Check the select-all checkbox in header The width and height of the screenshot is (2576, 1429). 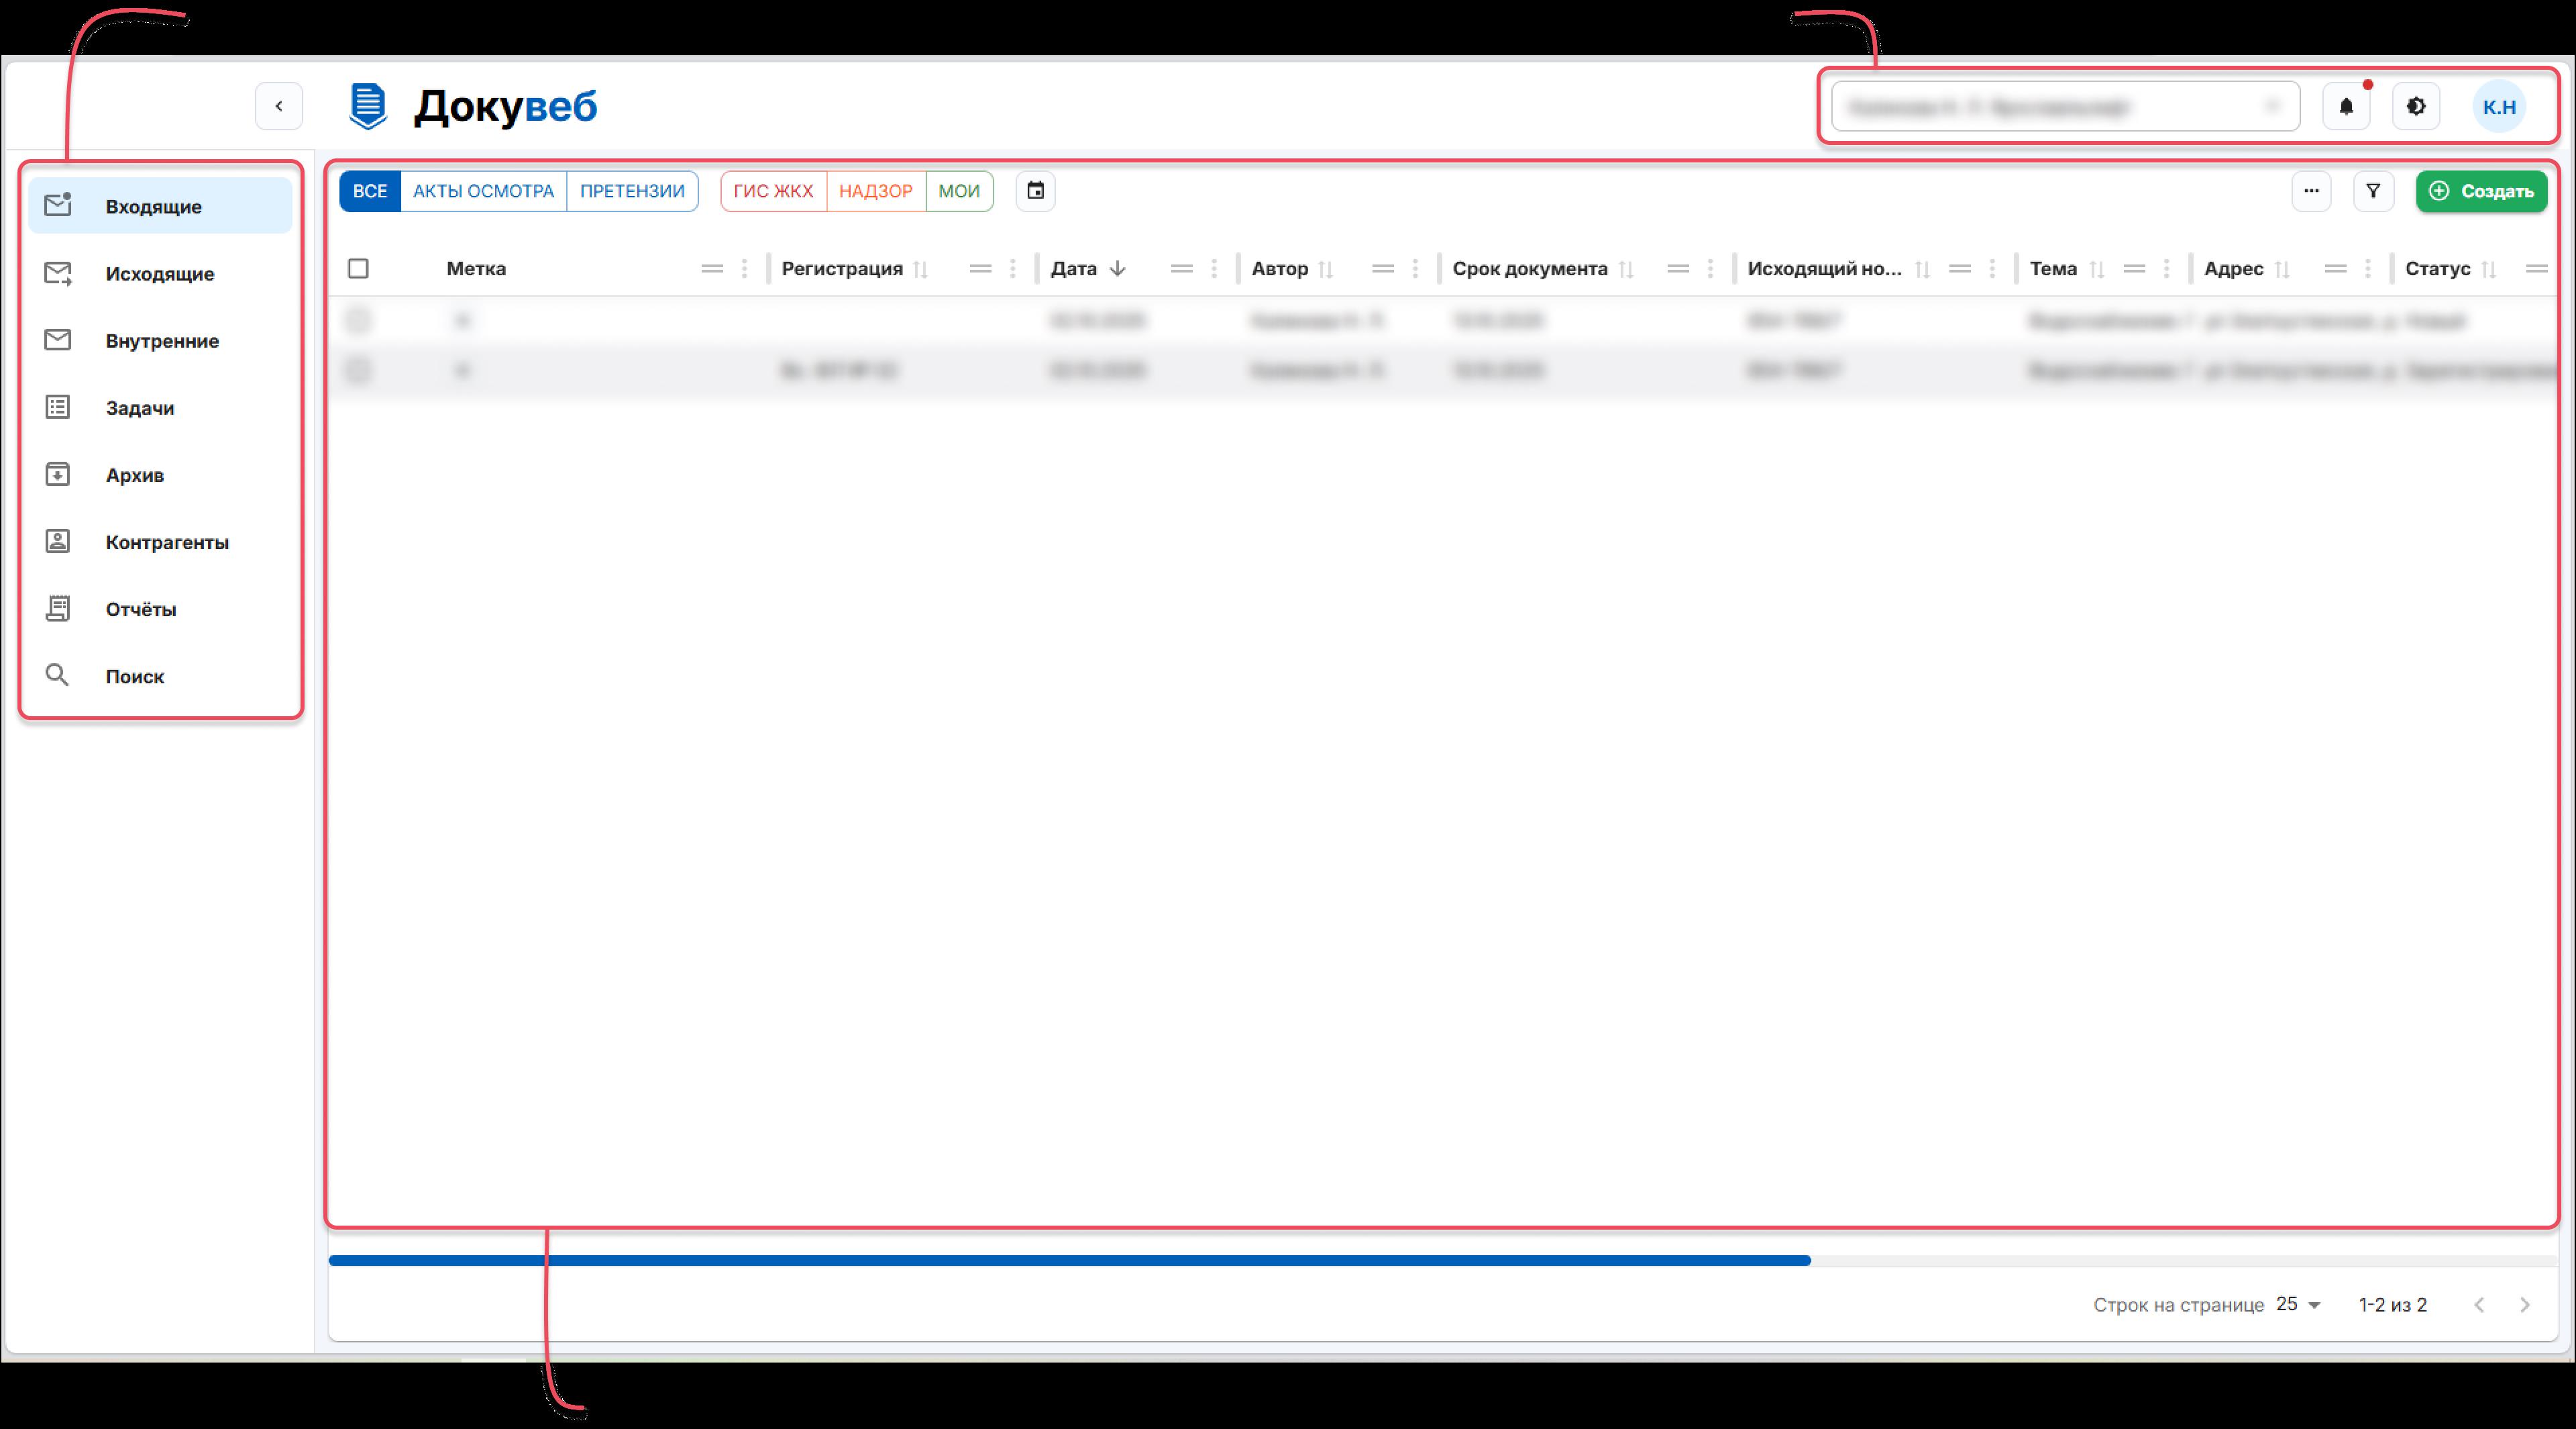[x=358, y=268]
